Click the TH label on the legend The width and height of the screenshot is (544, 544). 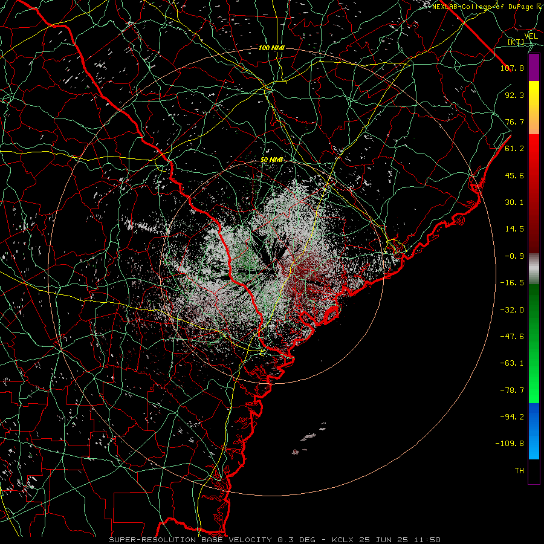(519, 471)
